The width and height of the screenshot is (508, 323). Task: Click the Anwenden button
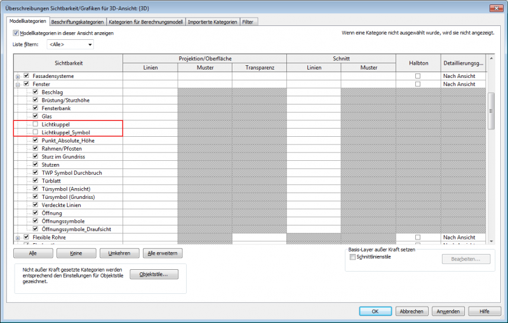tap(448, 312)
